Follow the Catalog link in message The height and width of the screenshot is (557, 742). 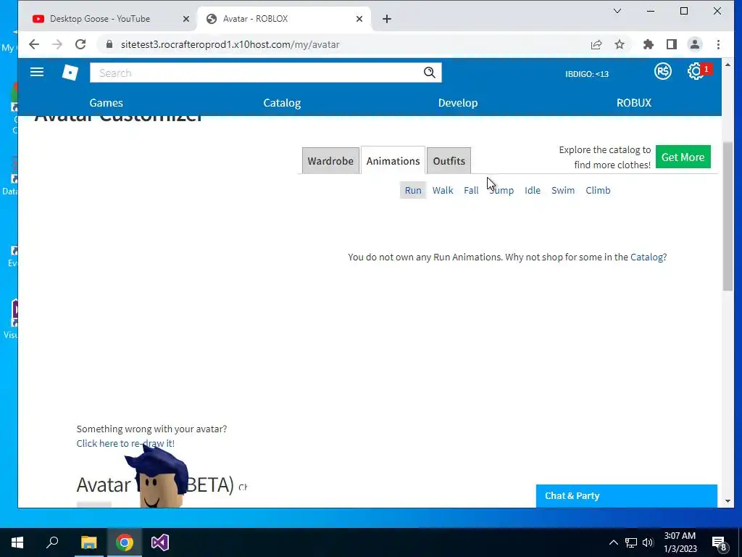pos(646,257)
